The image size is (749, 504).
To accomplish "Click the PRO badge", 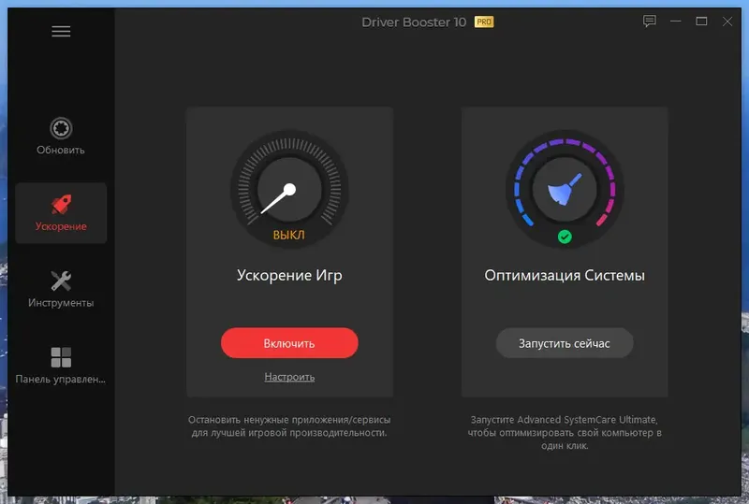I will click(x=484, y=22).
